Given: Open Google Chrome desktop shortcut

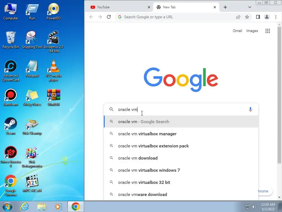Looking at the screenshot, I should [x=11, y=185].
